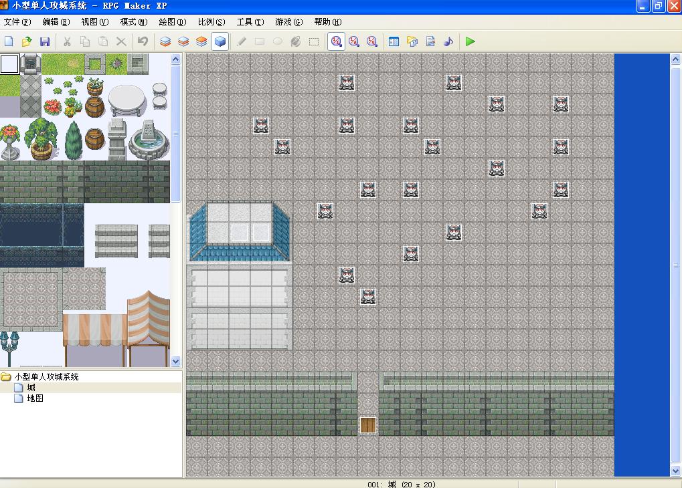Viewport: 682px width, 488px height.
Task: Paste from clipboard via the toolbar icon
Action: coord(103,41)
